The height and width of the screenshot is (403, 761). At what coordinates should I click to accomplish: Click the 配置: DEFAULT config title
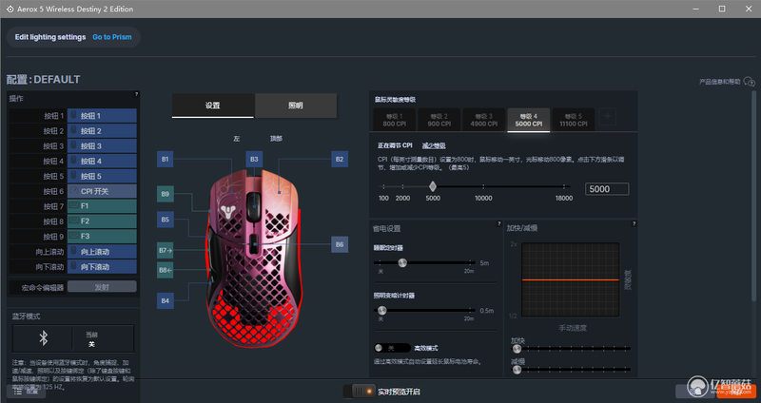click(x=43, y=79)
